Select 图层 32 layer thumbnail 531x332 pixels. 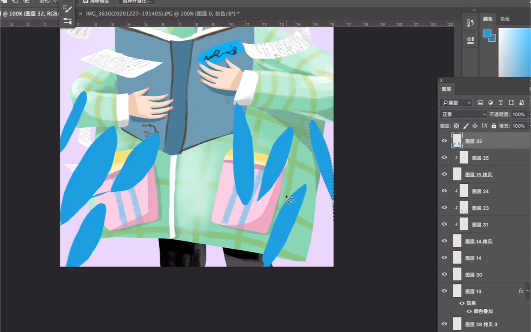(457, 141)
